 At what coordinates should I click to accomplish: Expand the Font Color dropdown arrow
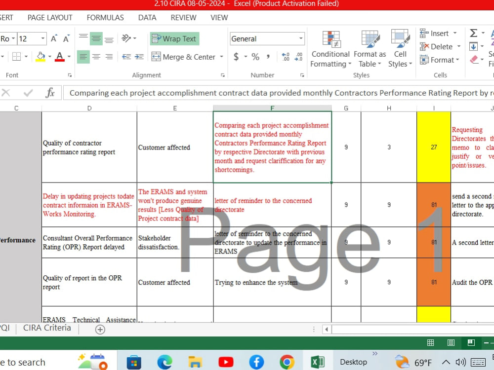click(x=69, y=57)
